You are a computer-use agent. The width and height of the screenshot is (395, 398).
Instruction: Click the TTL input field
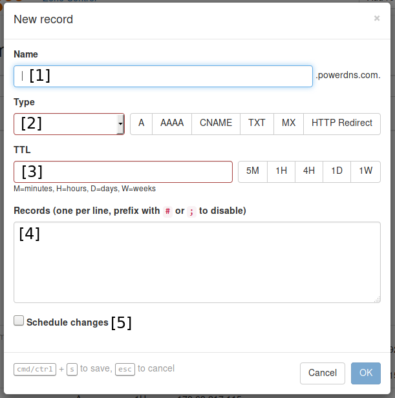(x=123, y=172)
